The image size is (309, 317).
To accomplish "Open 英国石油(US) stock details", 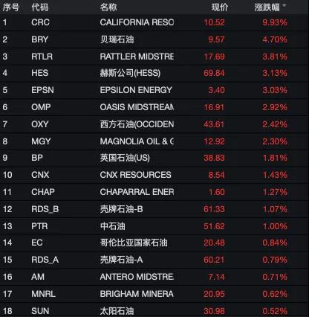I will click(x=125, y=158).
